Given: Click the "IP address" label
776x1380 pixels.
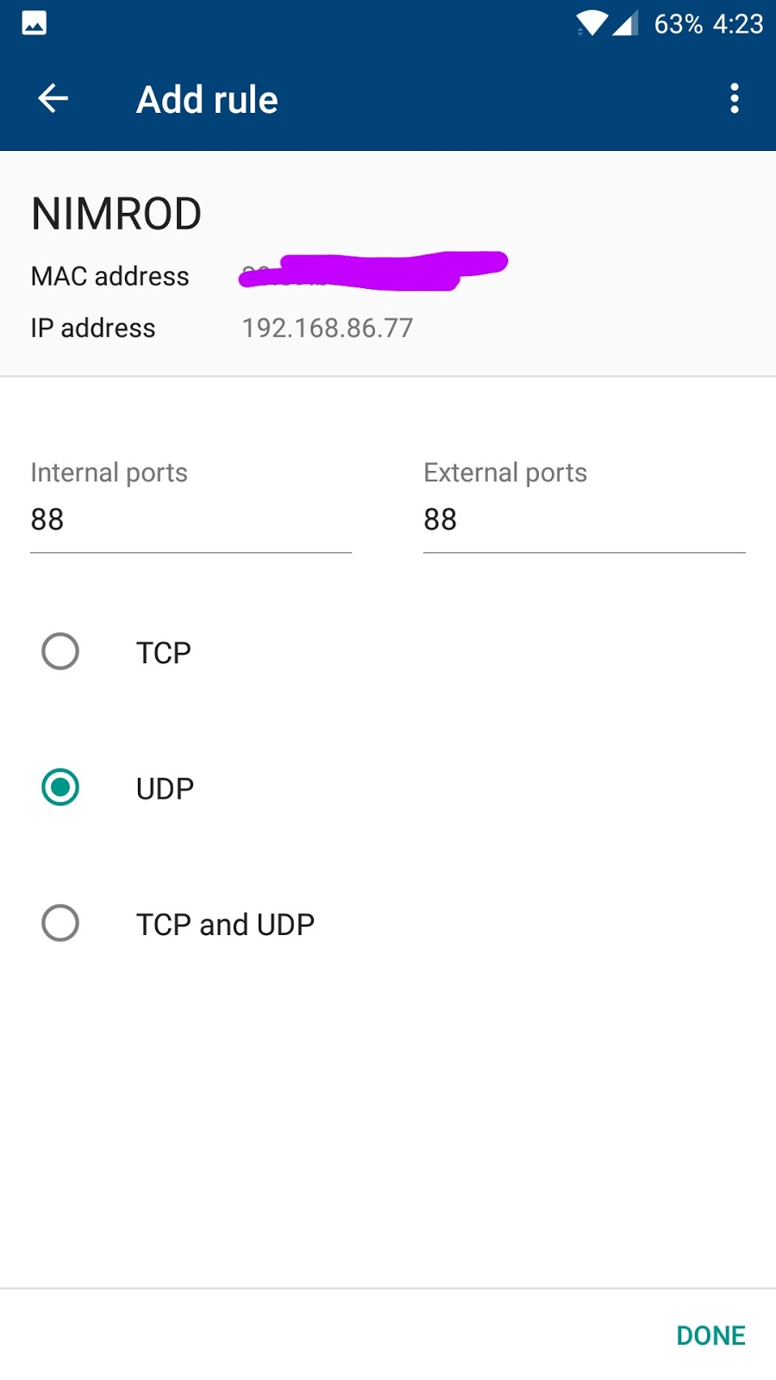Looking at the screenshot, I should pos(93,328).
